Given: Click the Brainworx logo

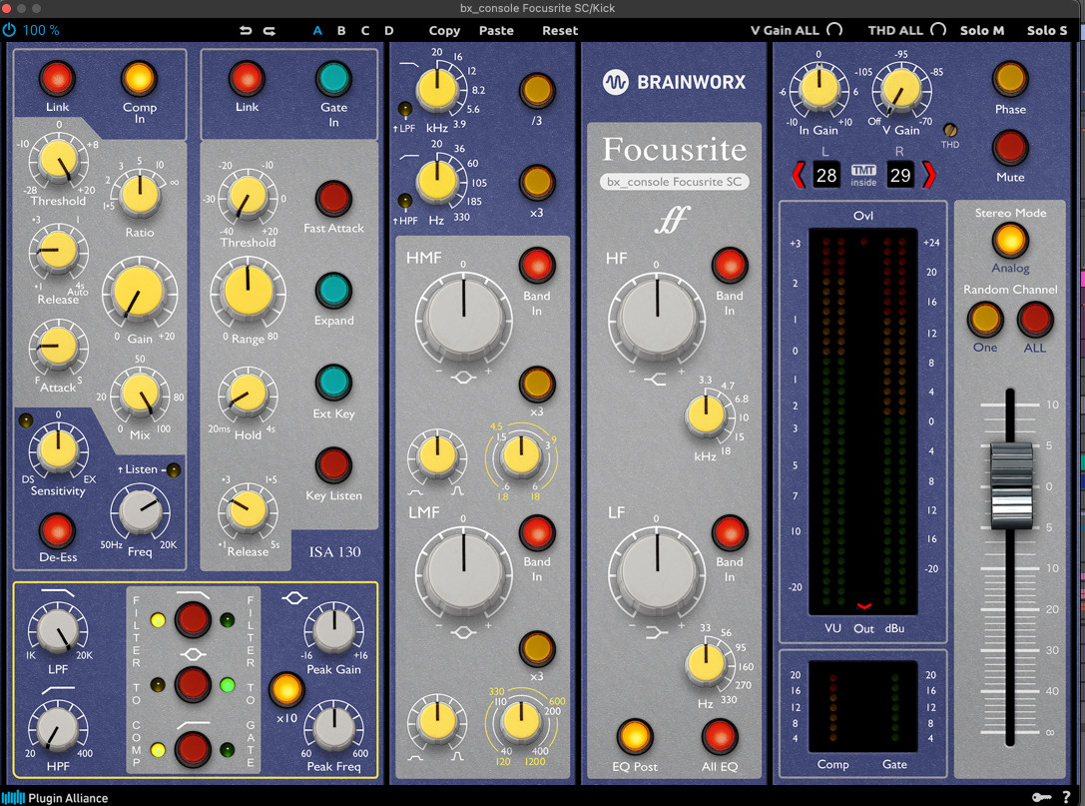Looking at the screenshot, I should pos(674,82).
